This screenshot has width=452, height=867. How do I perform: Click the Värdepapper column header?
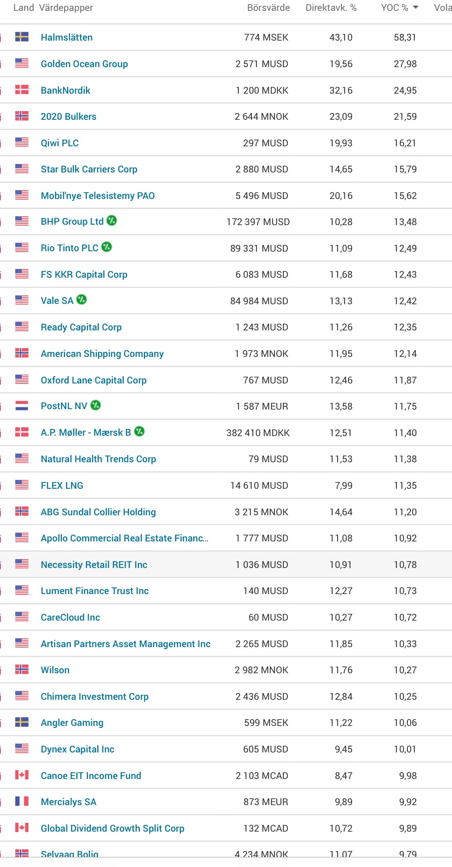pyautogui.click(x=66, y=8)
